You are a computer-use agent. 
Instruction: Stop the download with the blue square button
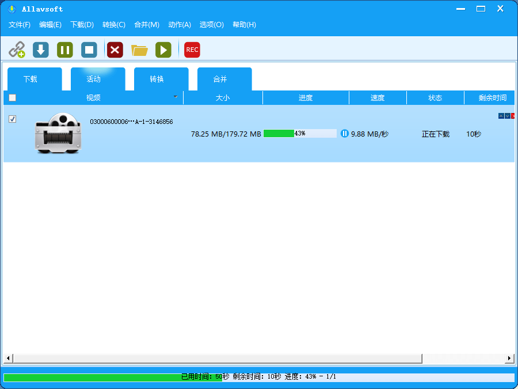click(x=89, y=50)
